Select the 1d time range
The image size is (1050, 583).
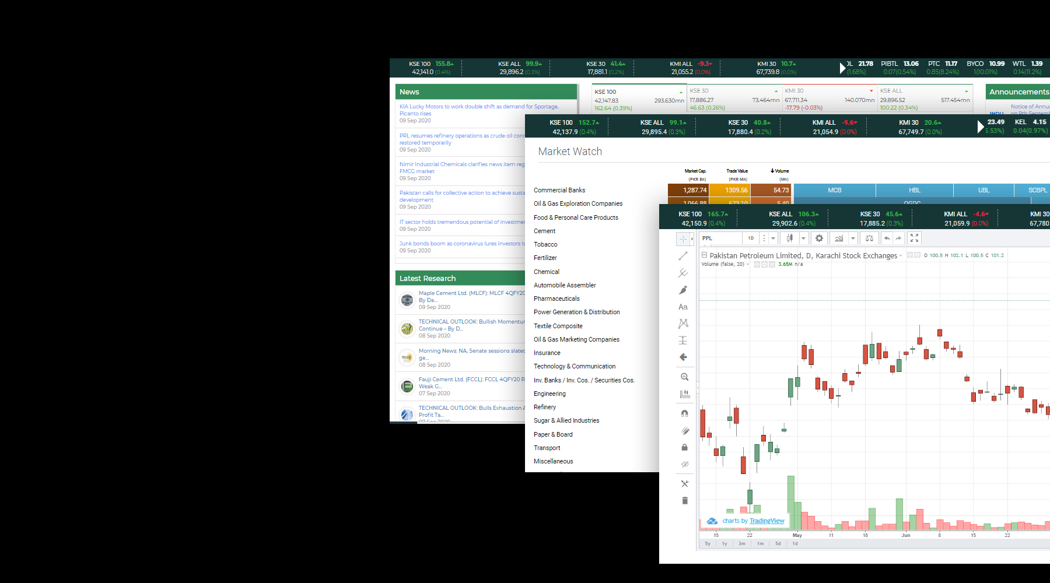coord(794,543)
